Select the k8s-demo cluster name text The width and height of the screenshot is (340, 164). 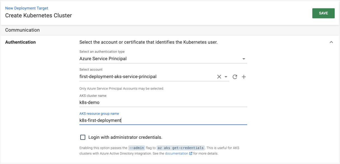point(89,102)
